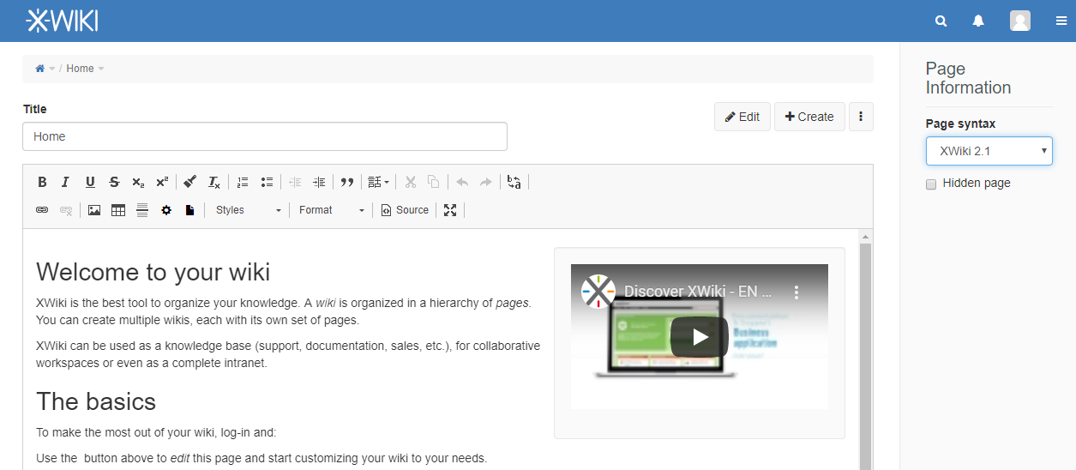
Task: Open the Styles dropdown
Action: pos(248,210)
